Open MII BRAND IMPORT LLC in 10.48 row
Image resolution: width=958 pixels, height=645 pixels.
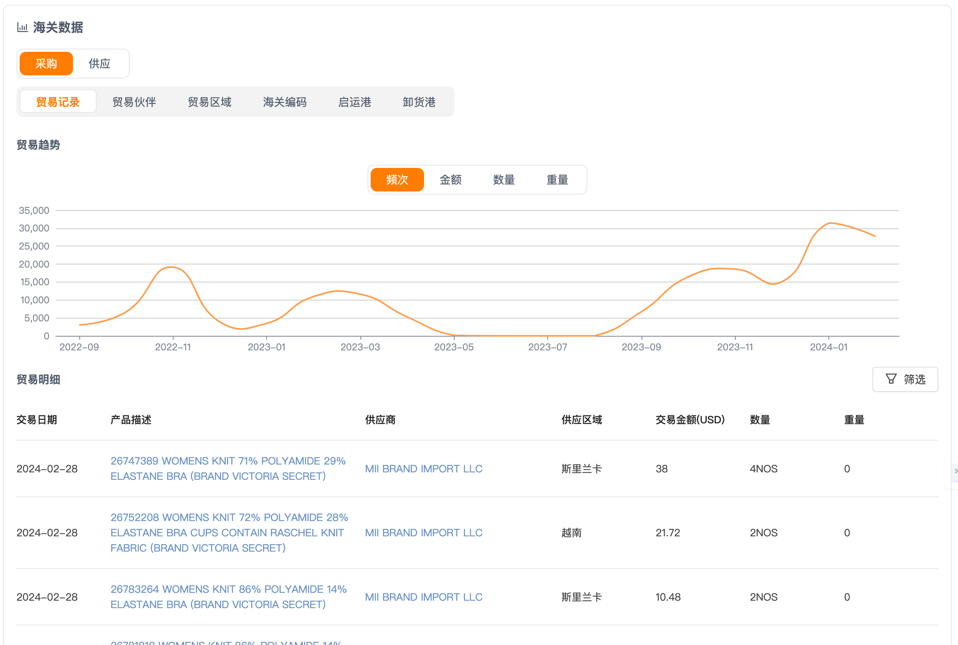click(x=424, y=597)
